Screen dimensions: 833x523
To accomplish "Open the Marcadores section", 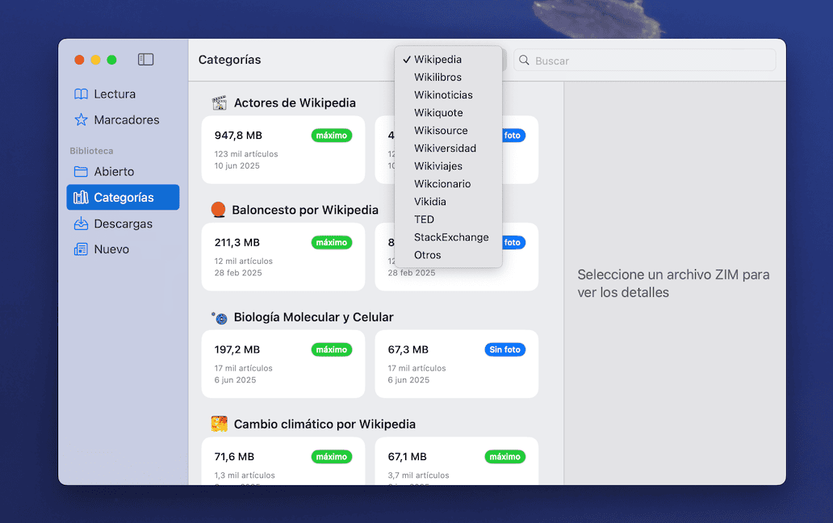I will [x=123, y=120].
